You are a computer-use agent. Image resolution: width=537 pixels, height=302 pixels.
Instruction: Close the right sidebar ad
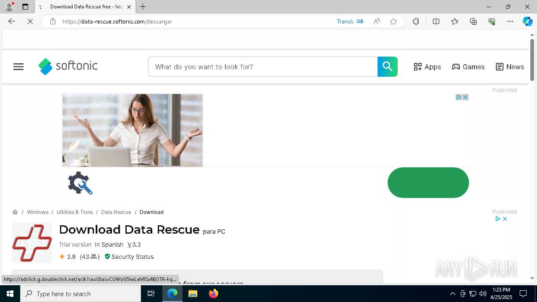tap(505, 219)
